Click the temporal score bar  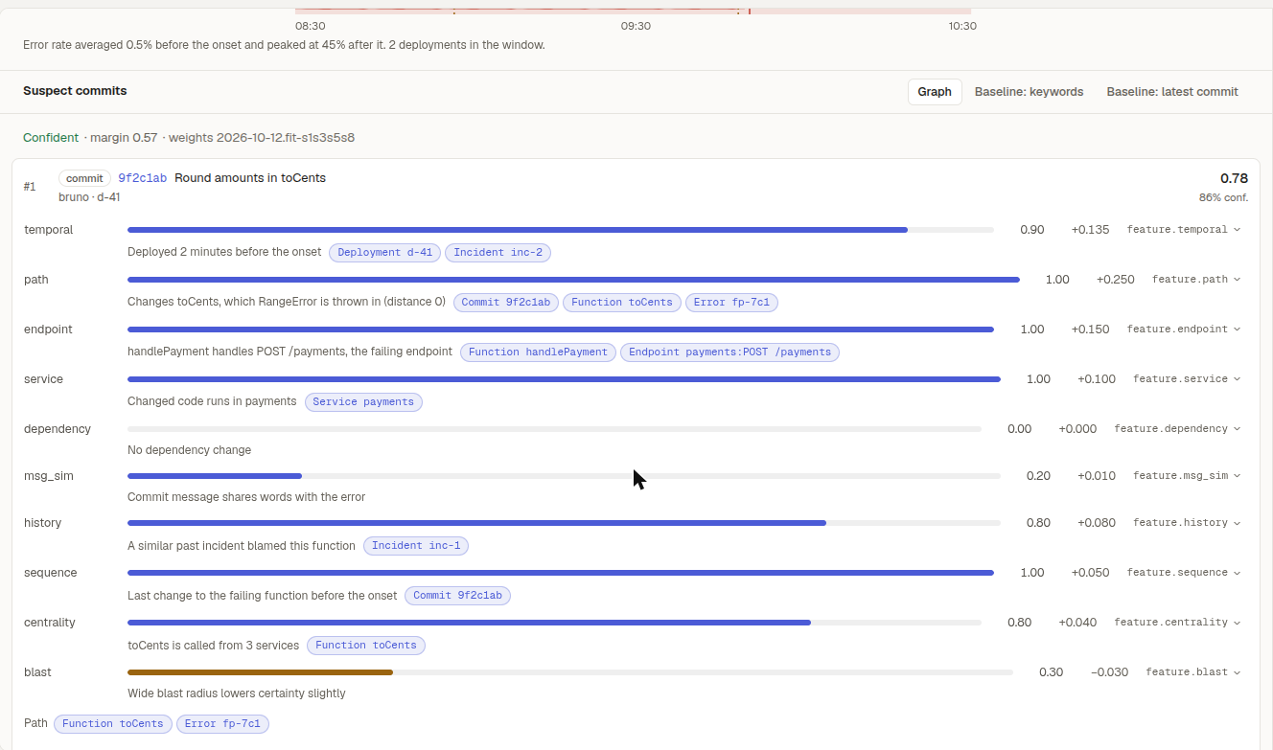click(561, 230)
